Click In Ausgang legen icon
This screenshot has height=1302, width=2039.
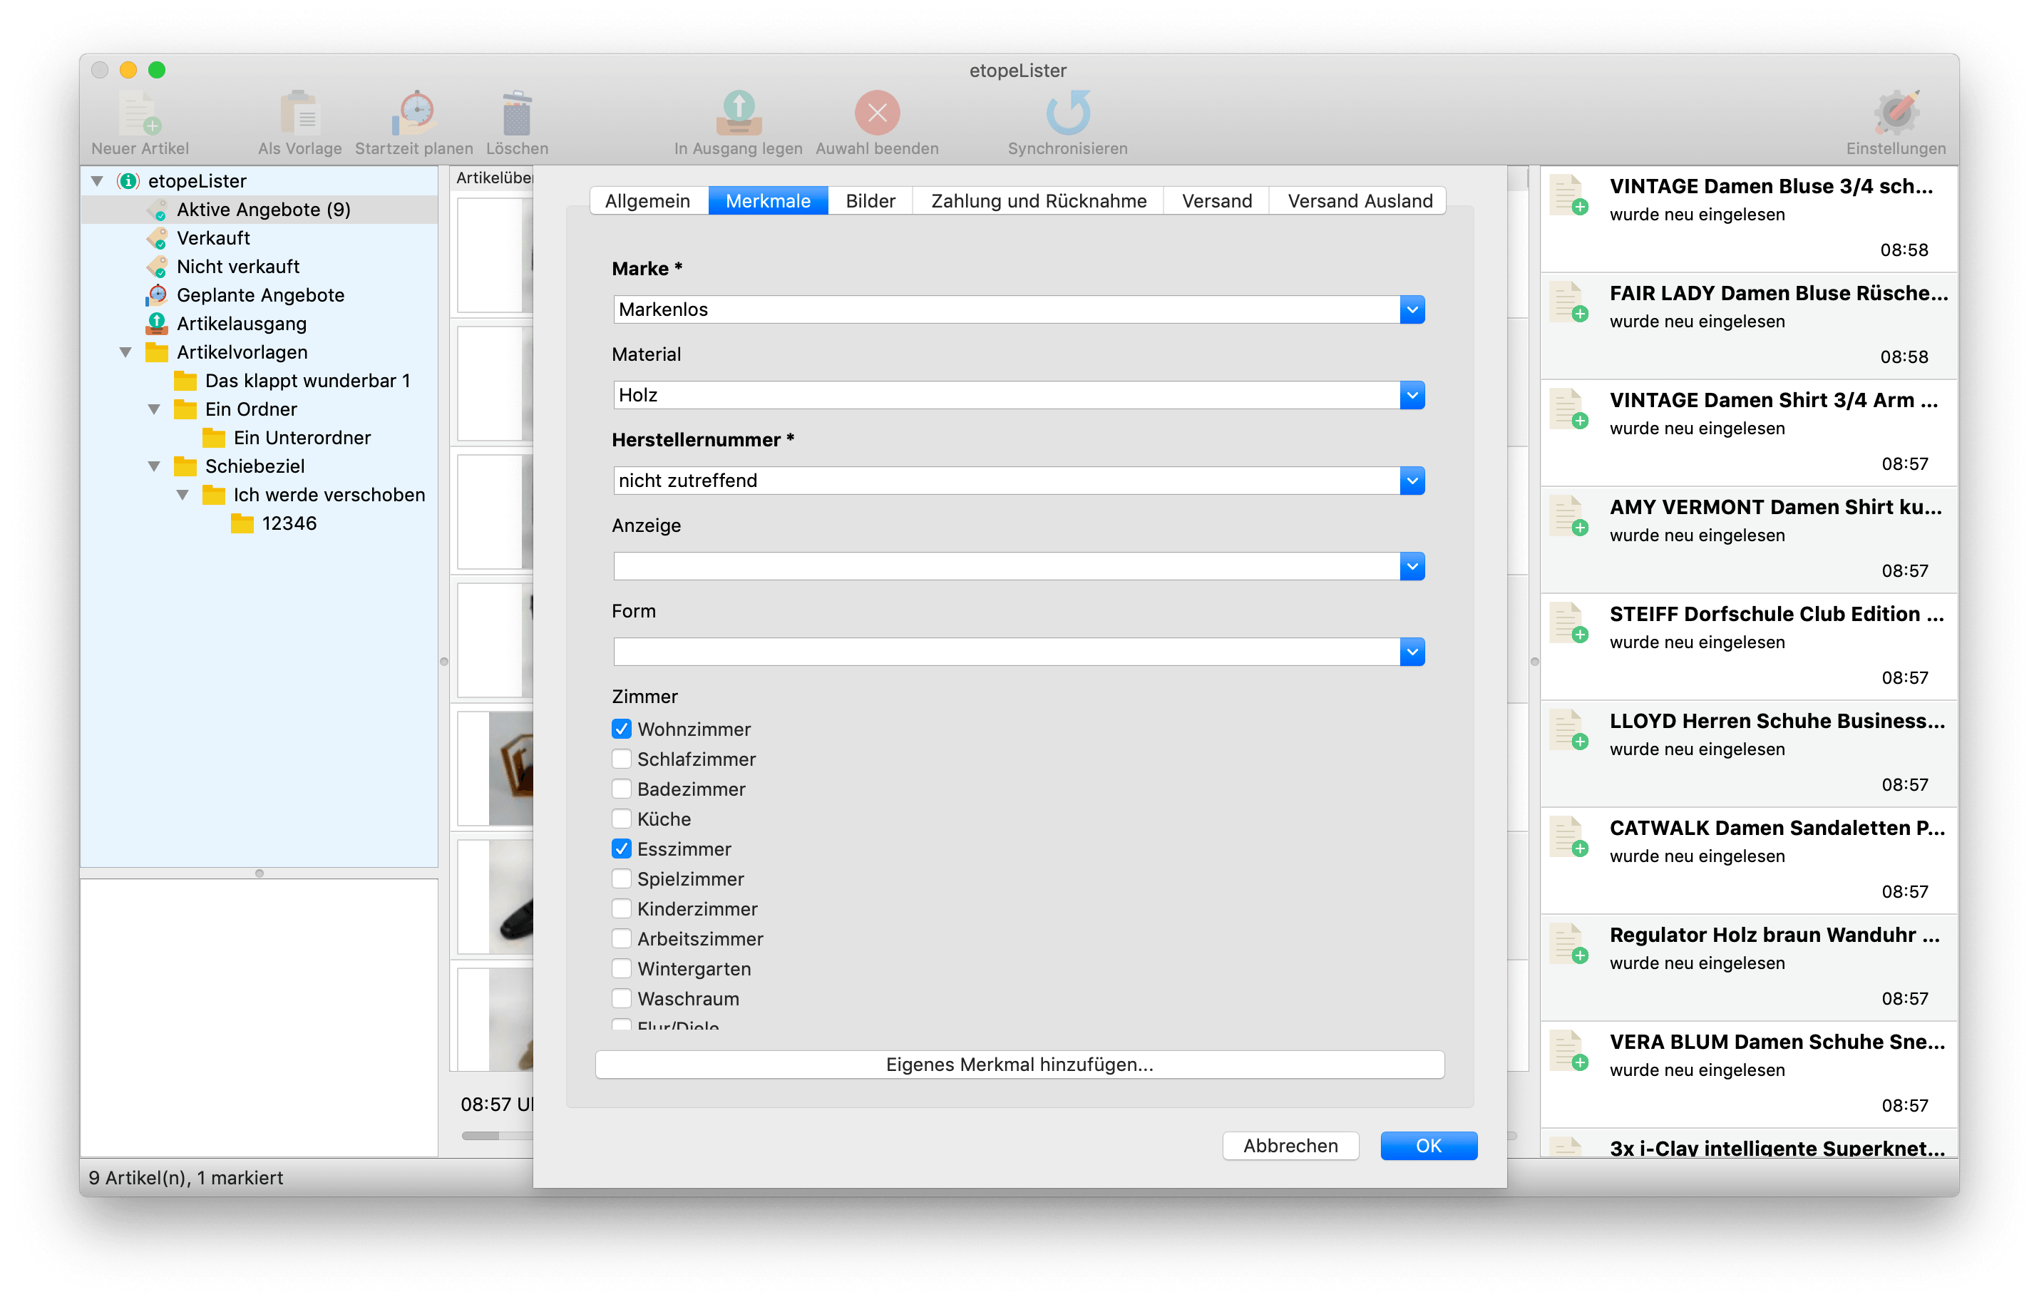coord(739,113)
